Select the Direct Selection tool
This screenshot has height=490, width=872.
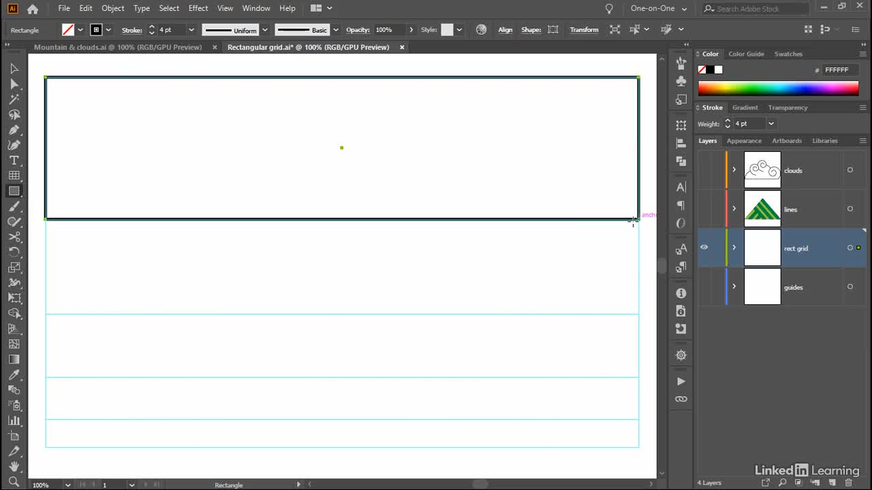(x=14, y=84)
